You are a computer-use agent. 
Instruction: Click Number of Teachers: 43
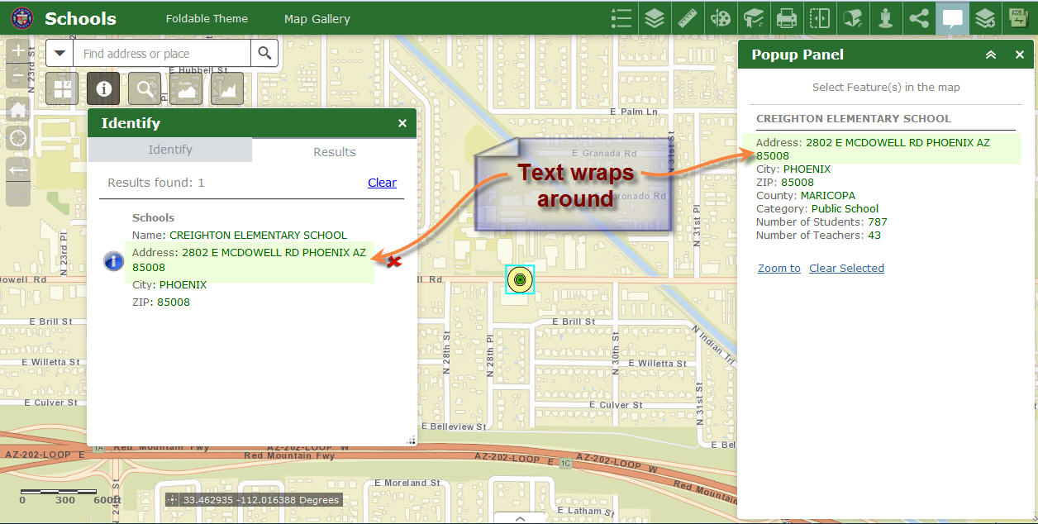click(818, 236)
